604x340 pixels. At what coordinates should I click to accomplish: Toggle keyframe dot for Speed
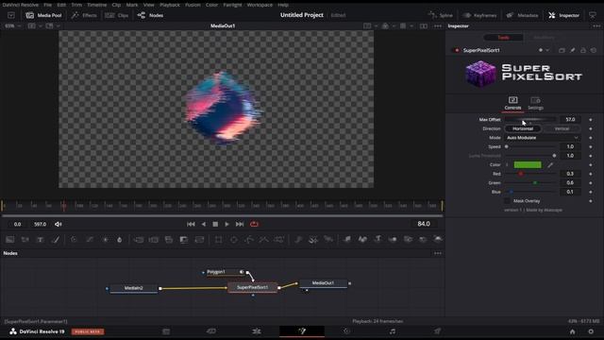(x=590, y=147)
